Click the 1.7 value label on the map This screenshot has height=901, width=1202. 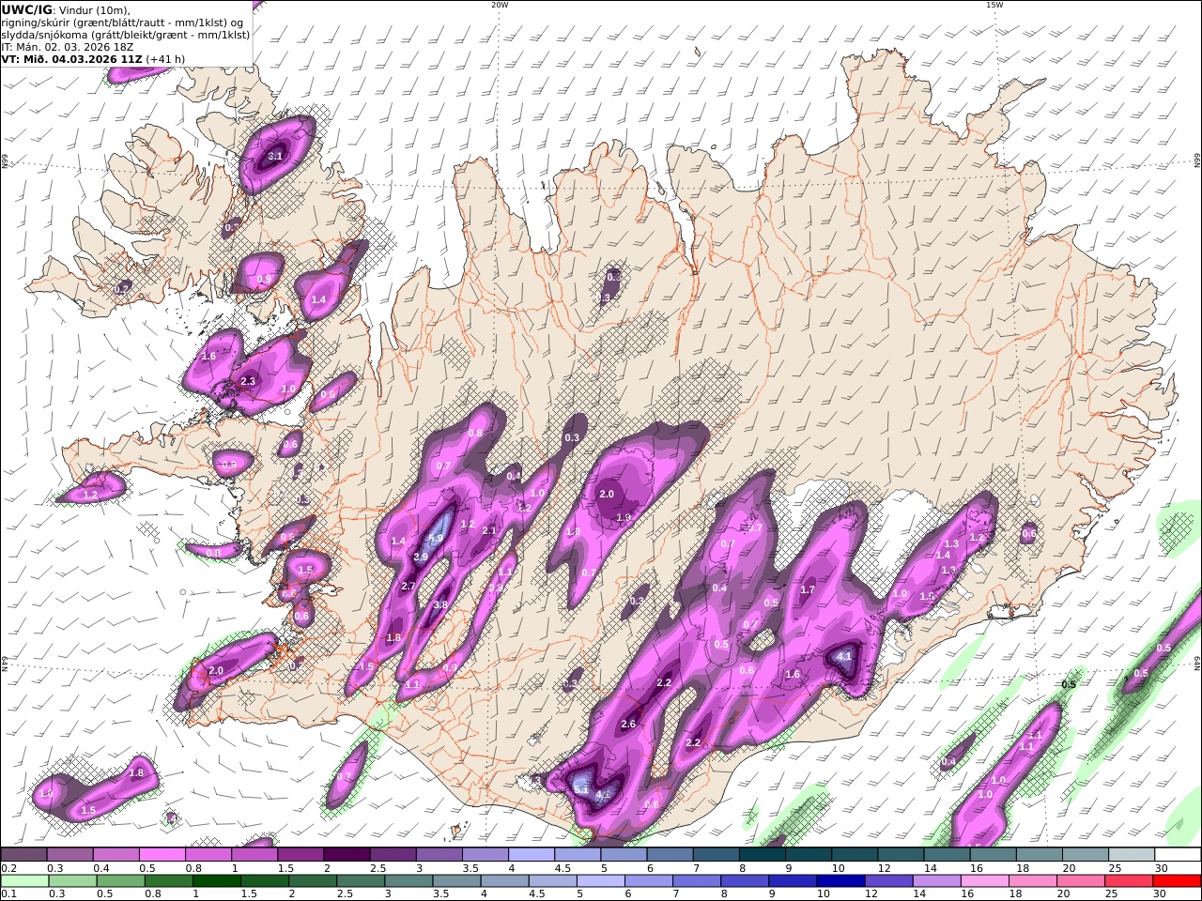807,589
